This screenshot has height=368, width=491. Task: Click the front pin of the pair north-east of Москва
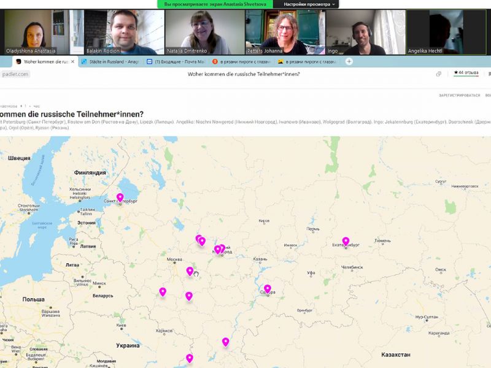coord(203,242)
